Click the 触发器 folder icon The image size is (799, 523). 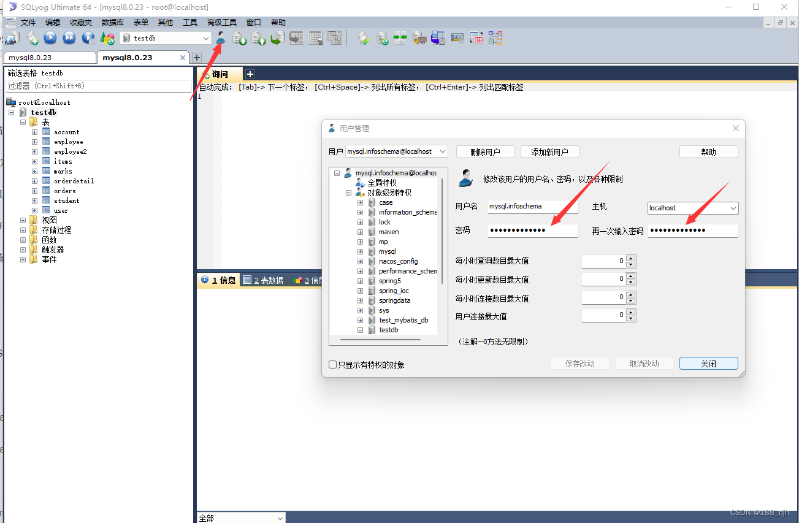point(33,250)
